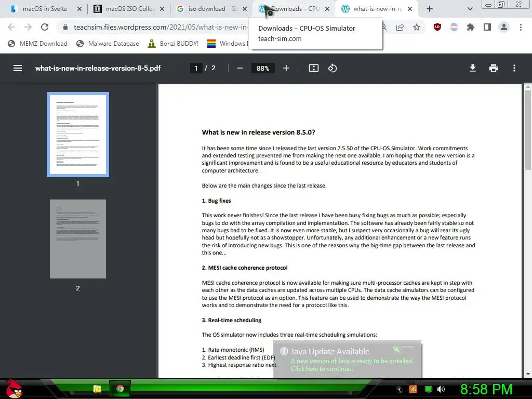Open Chrome three-dot menu
The width and height of the screenshot is (532, 399).
click(x=521, y=27)
